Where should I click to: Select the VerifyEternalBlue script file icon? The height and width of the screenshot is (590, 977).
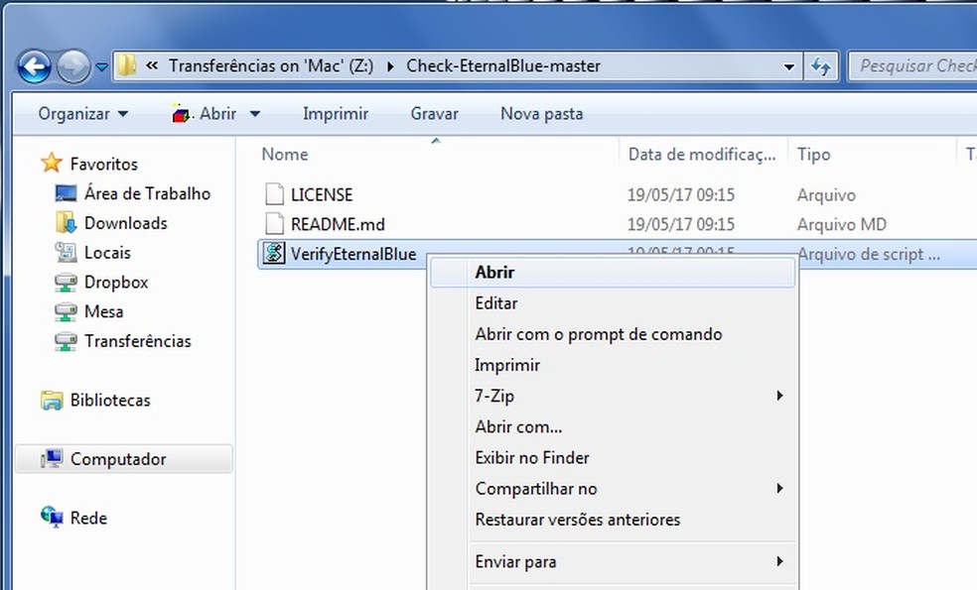coord(273,254)
